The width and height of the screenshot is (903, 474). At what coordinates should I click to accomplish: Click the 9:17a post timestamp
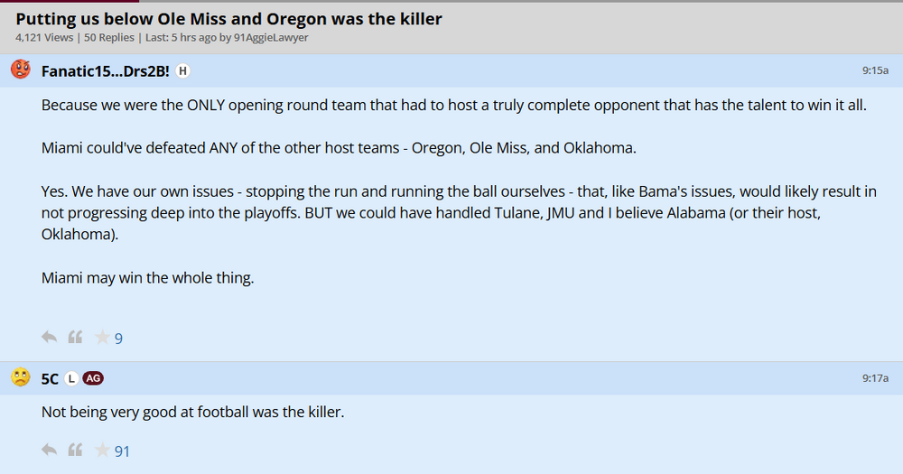tap(875, 378)
